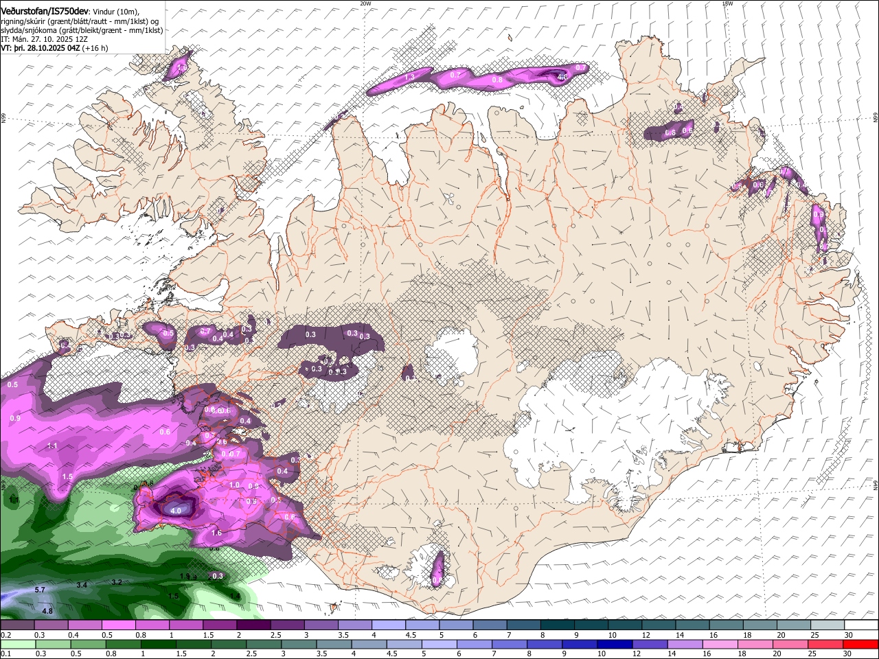Select top scale white swatch at 30
The height and width of the screenshot is (659, 879).
tap(861, 625)
